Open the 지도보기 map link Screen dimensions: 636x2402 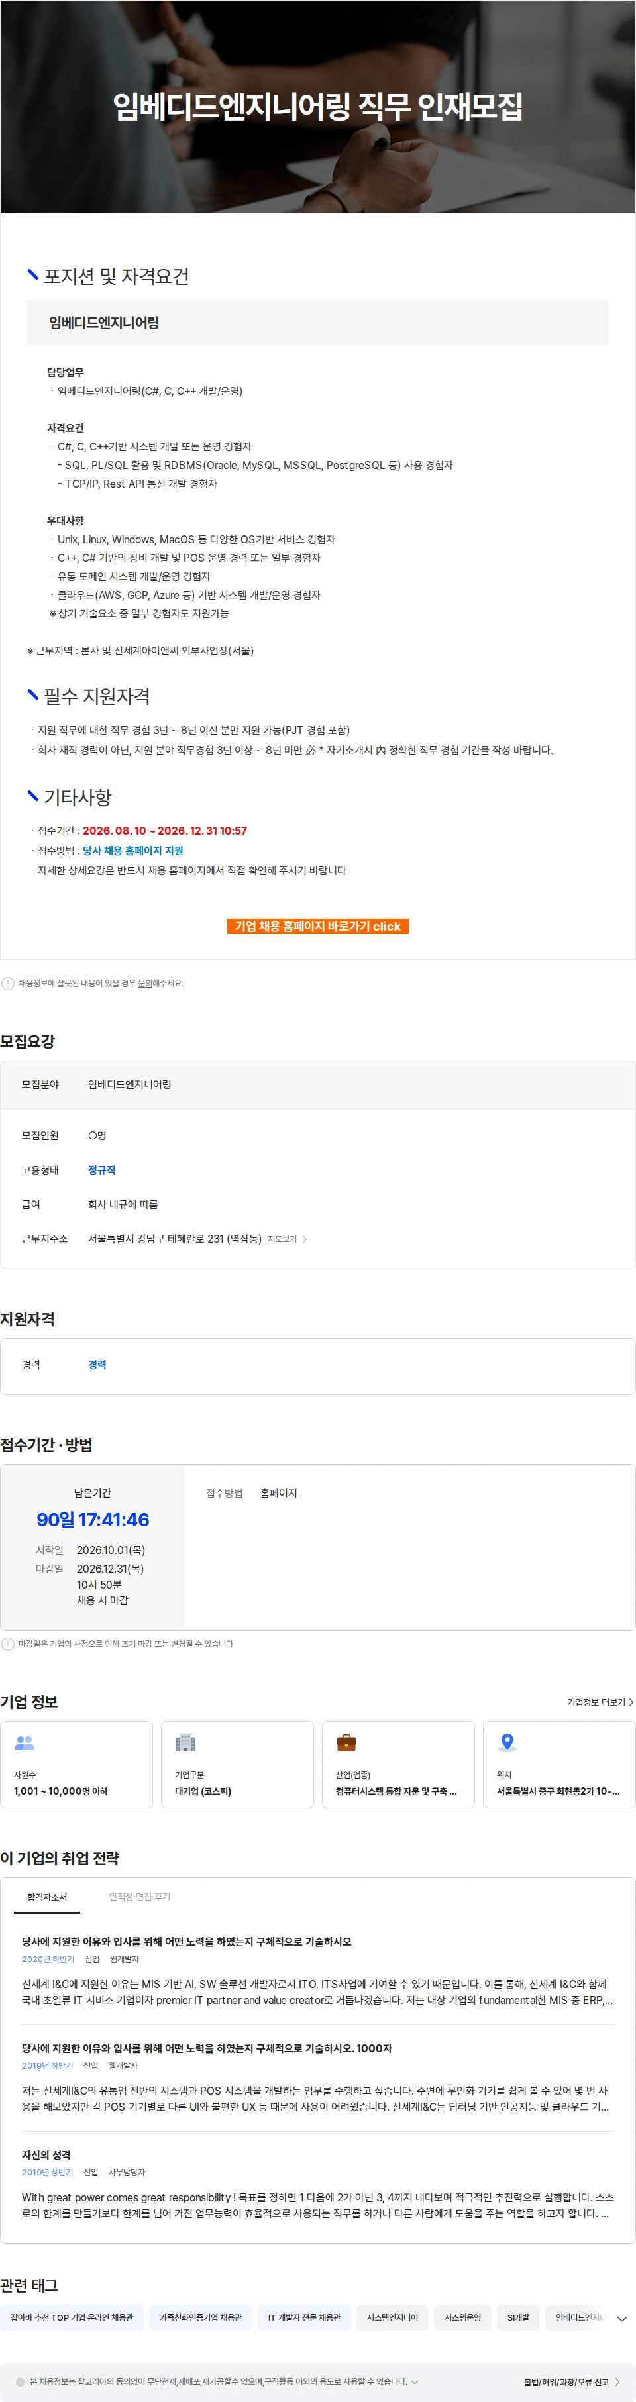point(282,1239)
